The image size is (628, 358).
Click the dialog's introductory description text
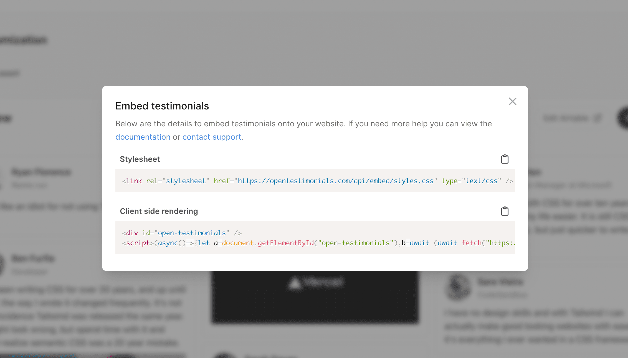(x=303, y=124)
